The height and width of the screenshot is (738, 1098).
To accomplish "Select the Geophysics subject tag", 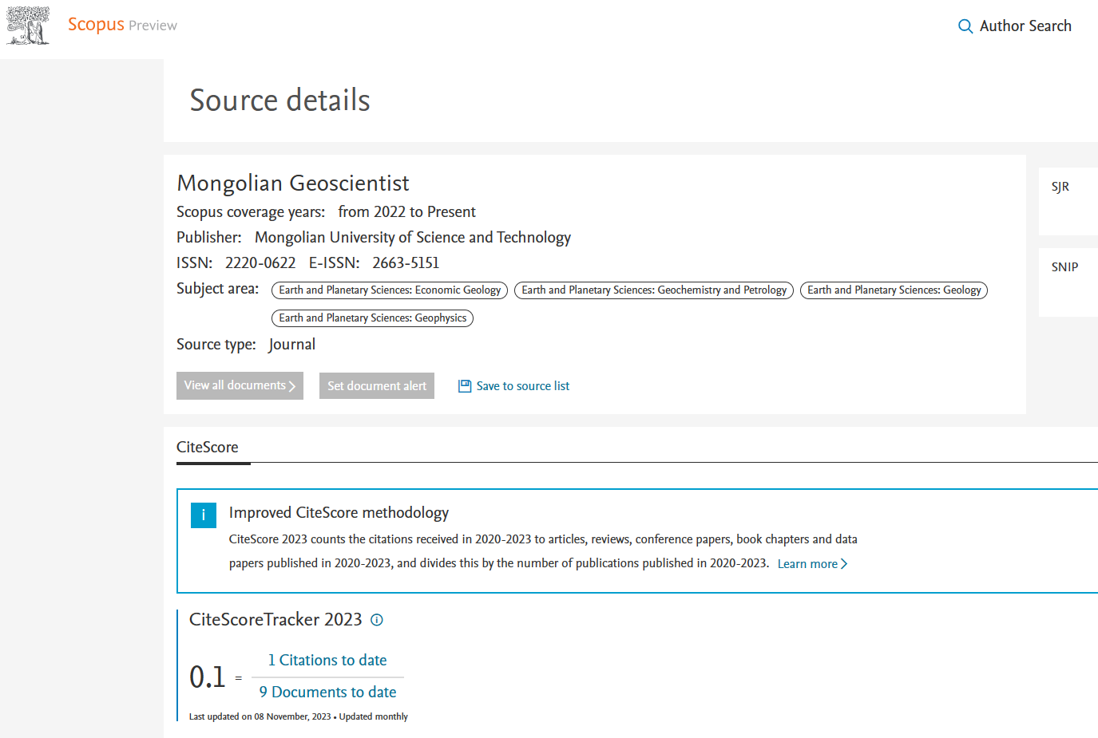I will click(372, 318).
